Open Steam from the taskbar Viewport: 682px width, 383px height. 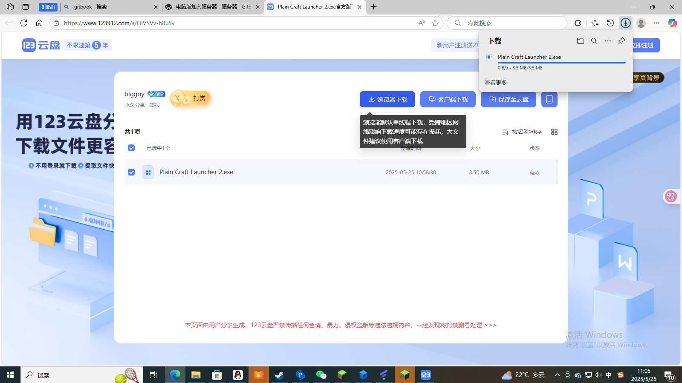coord(279,375)
